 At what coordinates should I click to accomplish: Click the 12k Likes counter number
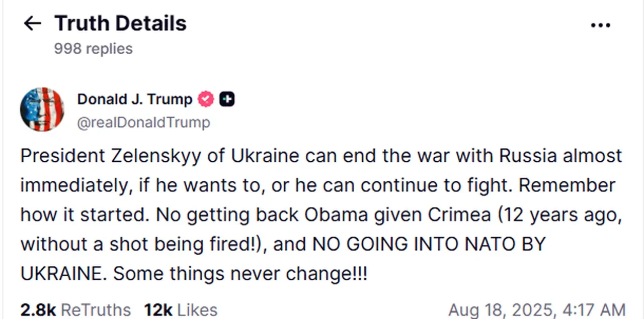click(158, 309)
